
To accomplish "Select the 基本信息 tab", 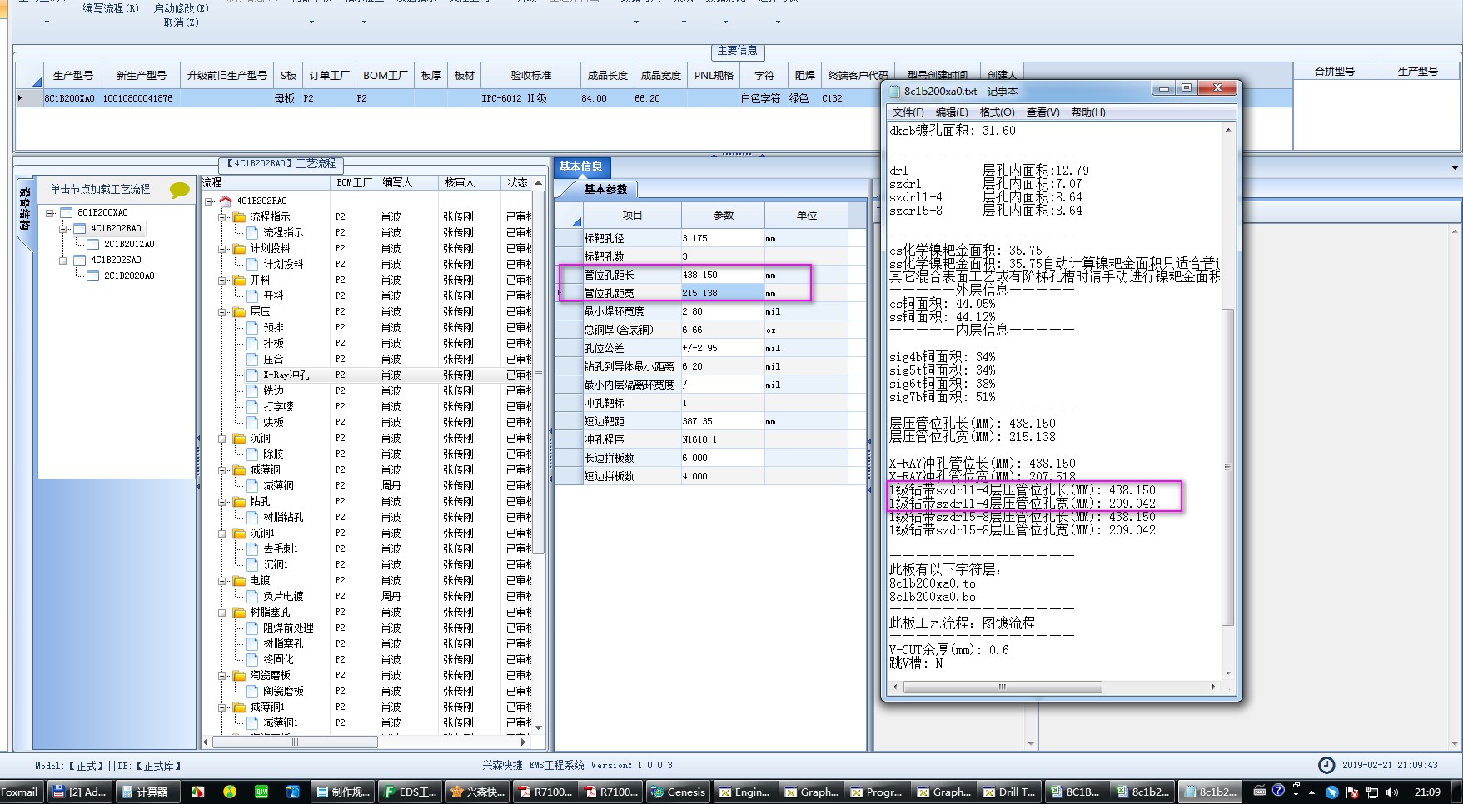I will 581,166.
